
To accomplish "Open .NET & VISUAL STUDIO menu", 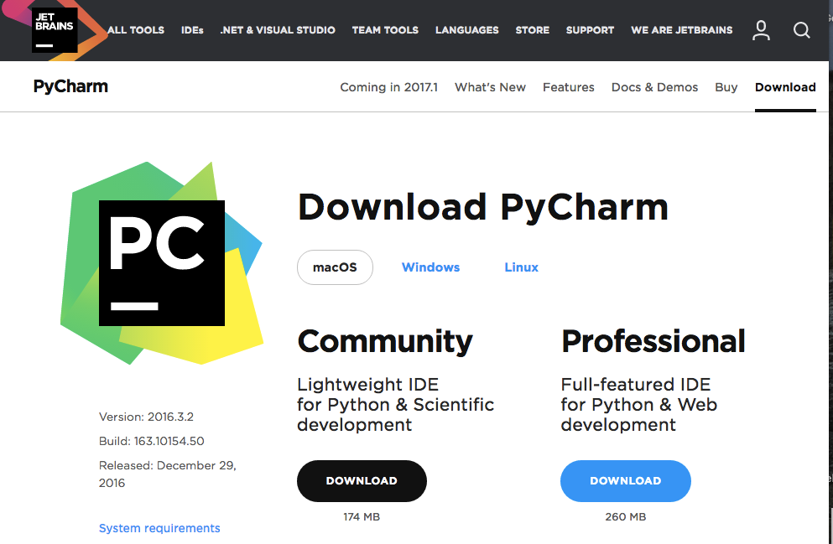I will [278, 30].
